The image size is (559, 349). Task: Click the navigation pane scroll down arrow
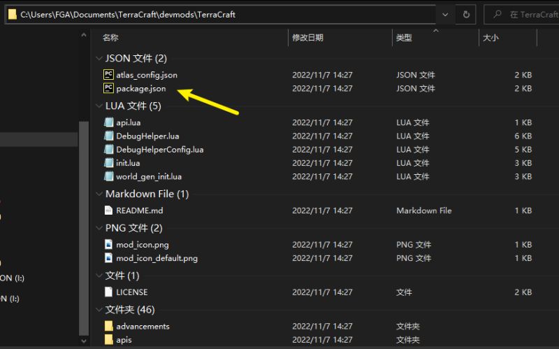click(x=84, y=341)
